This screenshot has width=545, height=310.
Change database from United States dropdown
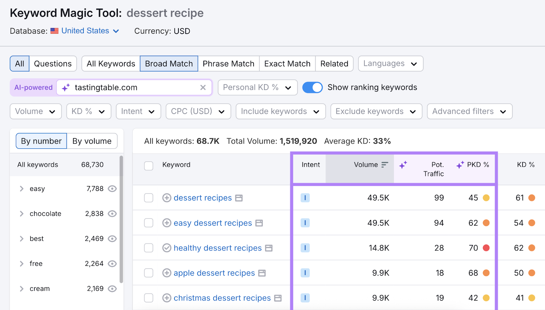click(x=85, y=31)
